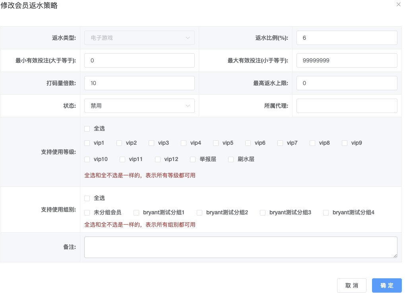Check 全选 under 支持使用组别

pyautogui.click(x=87, y=198)
